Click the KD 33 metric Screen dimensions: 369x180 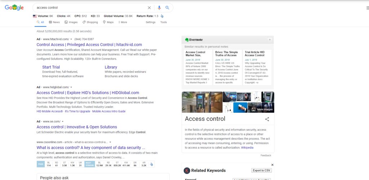(x=95, y=16)
